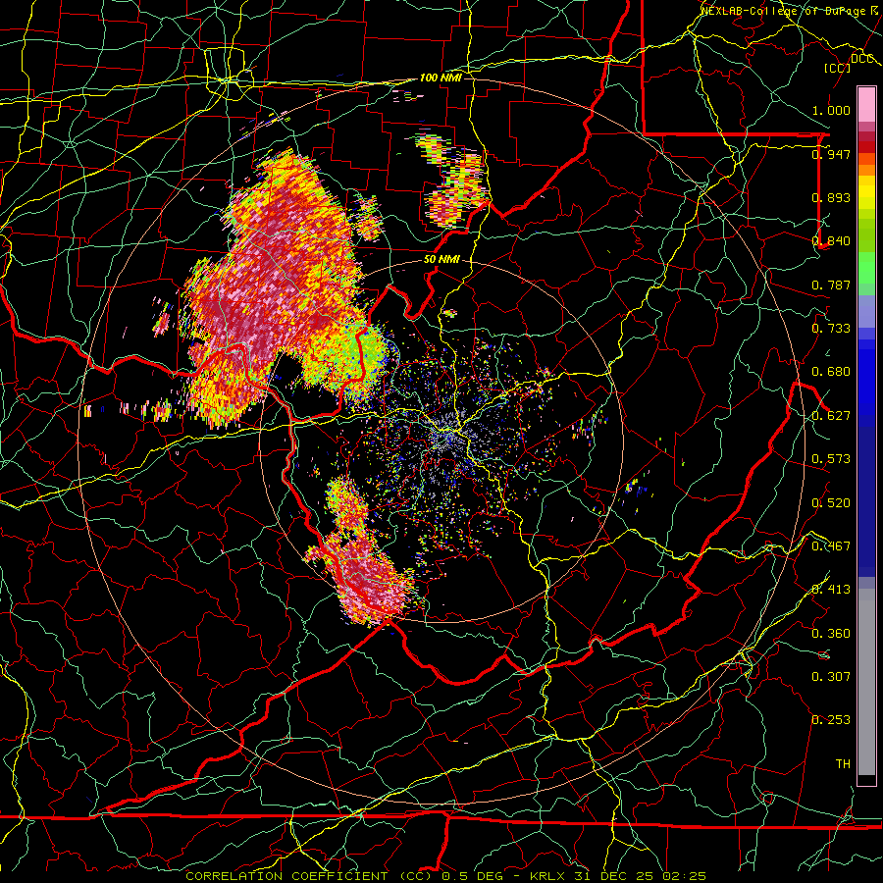Click the 0.573 scale value

pyautogui.click(x=831, y=459)
